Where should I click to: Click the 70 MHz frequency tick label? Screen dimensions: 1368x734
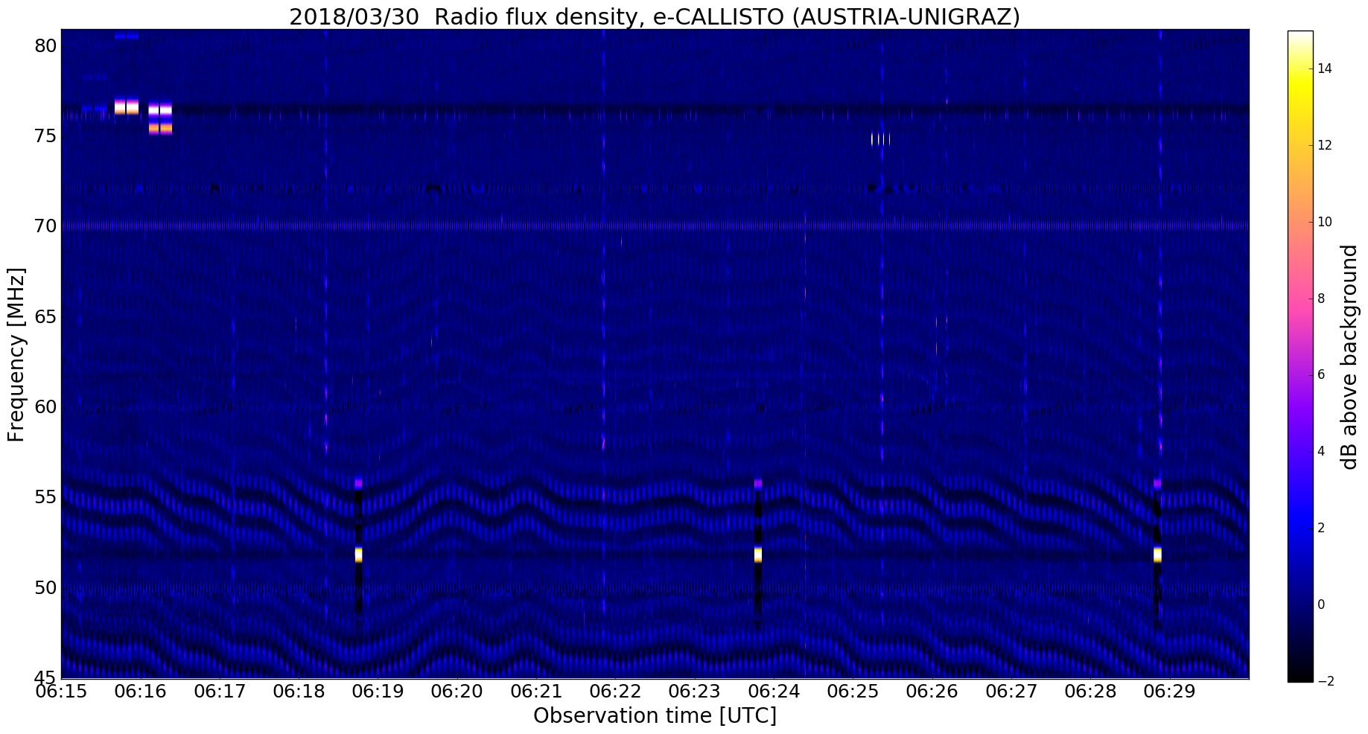click(45, 226)
